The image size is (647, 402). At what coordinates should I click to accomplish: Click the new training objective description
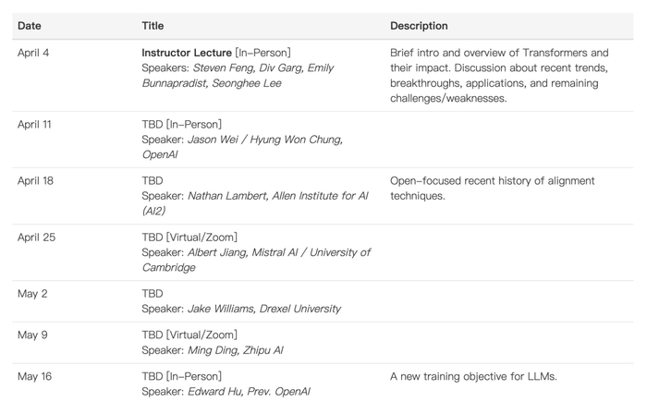(x=473, y=376)
